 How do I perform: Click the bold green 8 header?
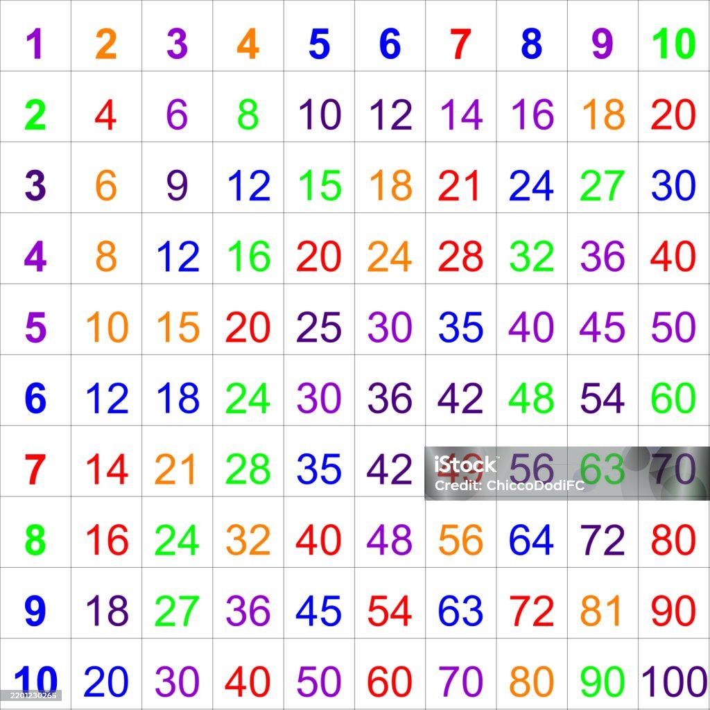click(x=35, y=539)
